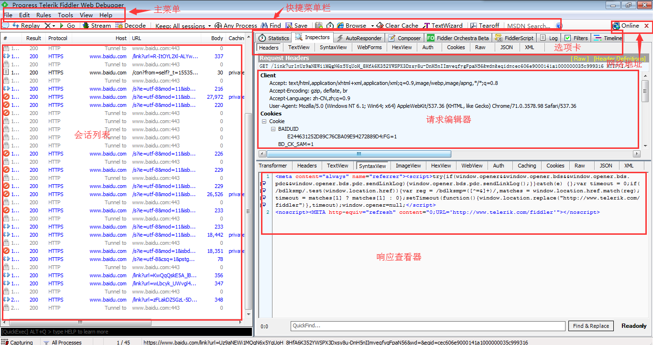Viewport: 653px width, 345px height.
Task: Select the Caching response tab
Action: [x=527, y=166]
